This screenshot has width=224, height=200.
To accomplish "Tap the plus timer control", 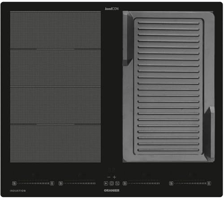I will click(115, 177).
